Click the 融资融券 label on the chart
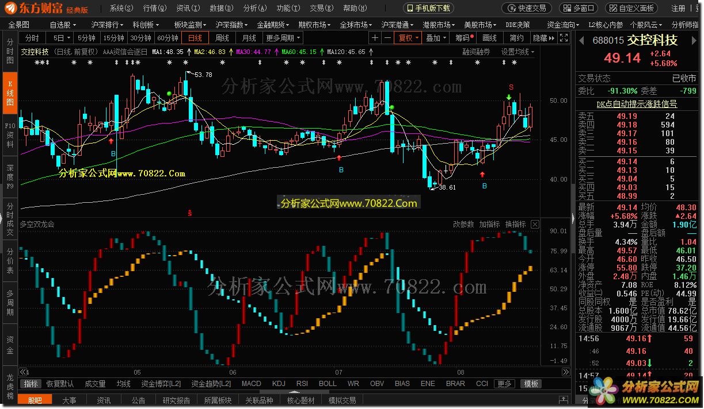The image size is (704, 409). click(x=477, y=52)
